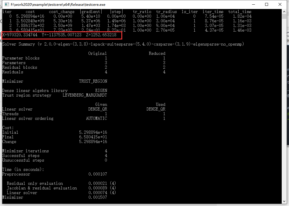Maximize the testcere.exe console window

pos(267,4)
